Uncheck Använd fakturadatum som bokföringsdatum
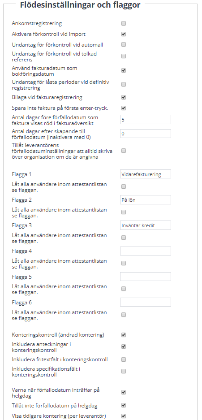This screenshot has width=202, height=420. tap(124, 71)
